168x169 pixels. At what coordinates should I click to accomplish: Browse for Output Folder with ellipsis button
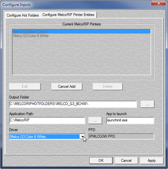coord(147,104)
